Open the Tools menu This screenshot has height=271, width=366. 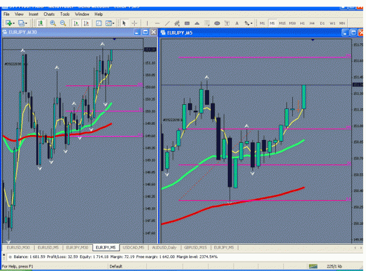[x=64, y=14]
